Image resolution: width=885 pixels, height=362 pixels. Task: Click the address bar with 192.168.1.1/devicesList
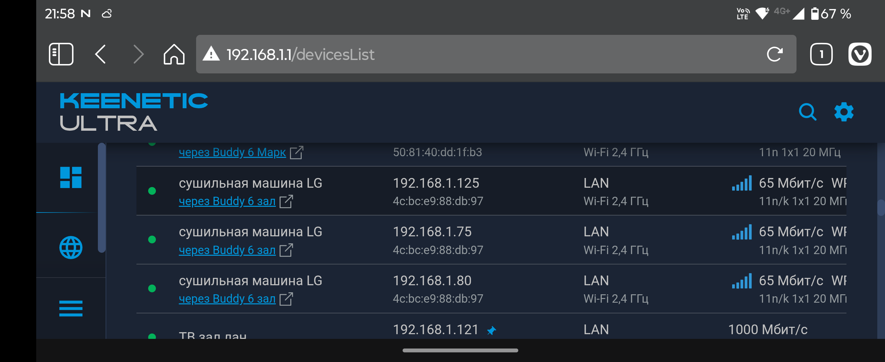(481, 54)
